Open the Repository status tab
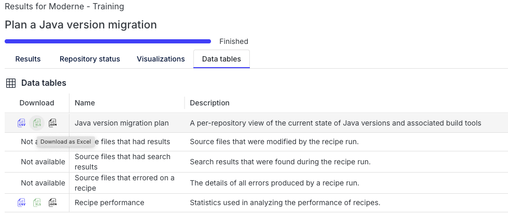508x217 pixels. [90, 59]
